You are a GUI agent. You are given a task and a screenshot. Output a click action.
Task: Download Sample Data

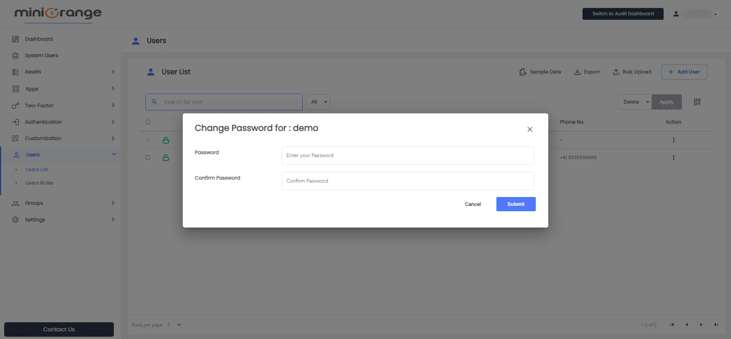(x=540, y=72)
